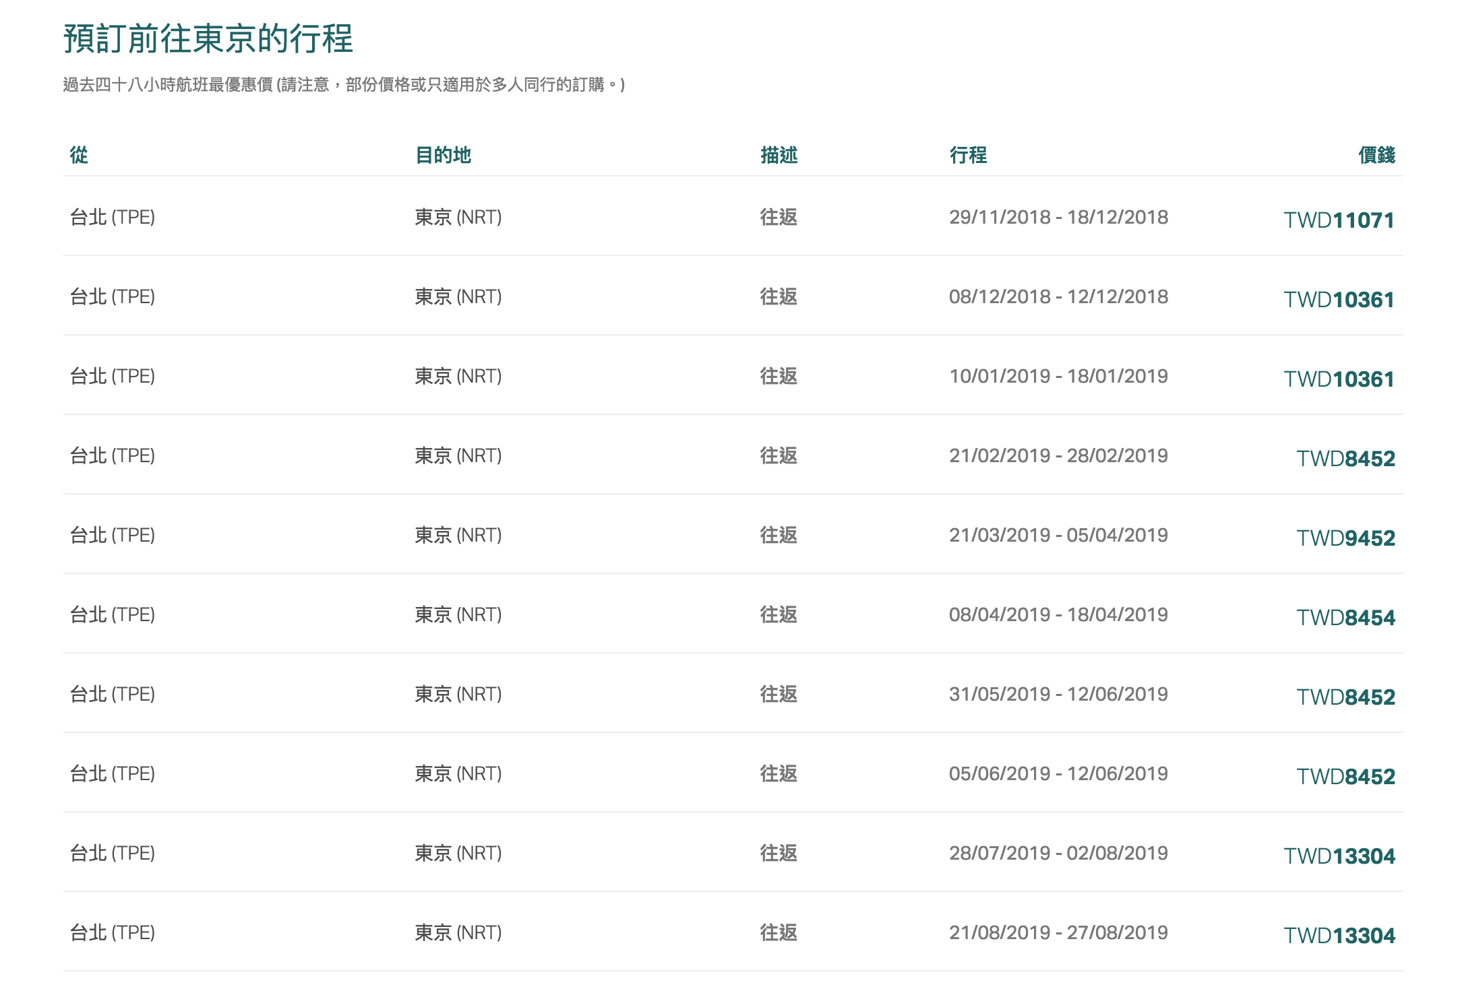The width and height of the screenshot is (1460, 989).
Task: Click the 價錢 column header
Action: pyautogui.click(x=1376, y=155)
